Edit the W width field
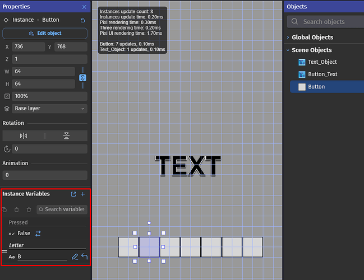This screenshot has width=364, height=280. tap(43, 71)
